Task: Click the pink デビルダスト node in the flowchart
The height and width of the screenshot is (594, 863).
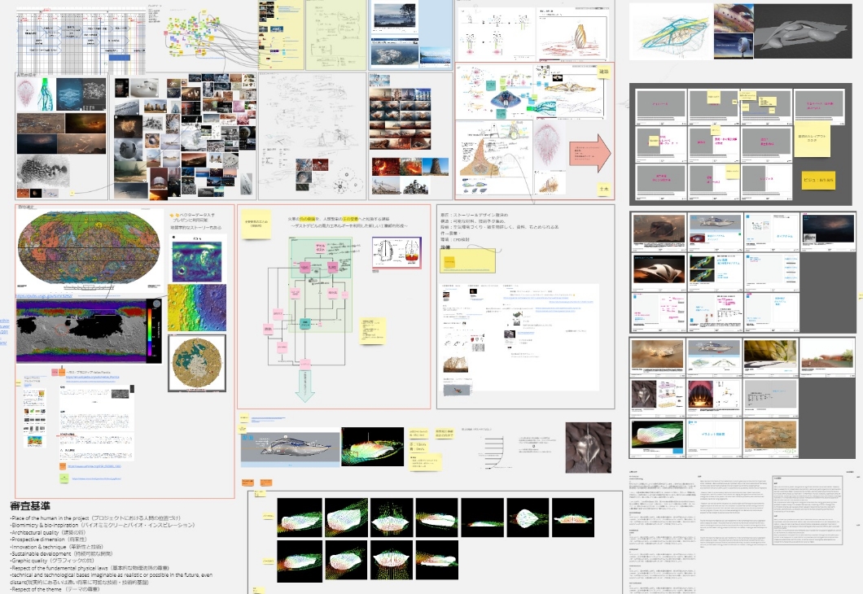Action: coord(320,248)
